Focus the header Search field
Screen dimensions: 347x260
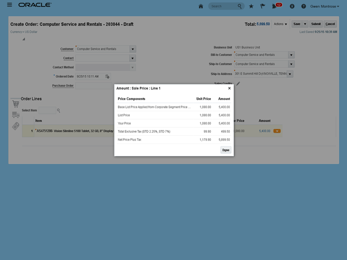point(223,6)
